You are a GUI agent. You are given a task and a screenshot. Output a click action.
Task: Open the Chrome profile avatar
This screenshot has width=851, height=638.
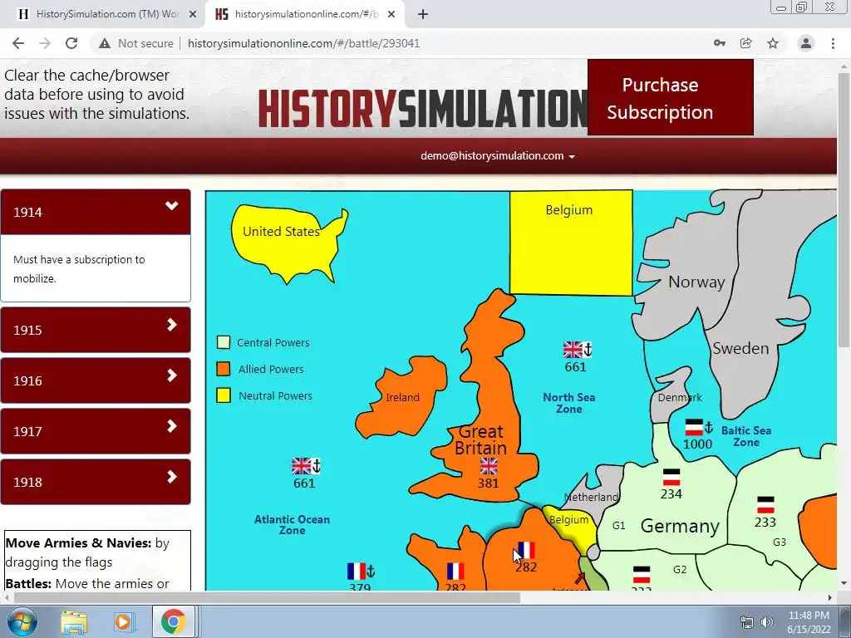pyautogui.click(x=806, y=43)
